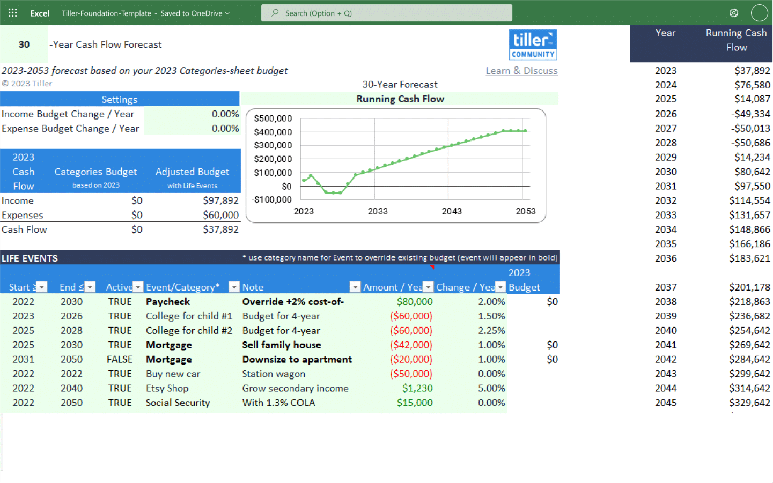Open the End column filter button
The width and height of the screenshot is (773, 483).
(x=90, y=287)
